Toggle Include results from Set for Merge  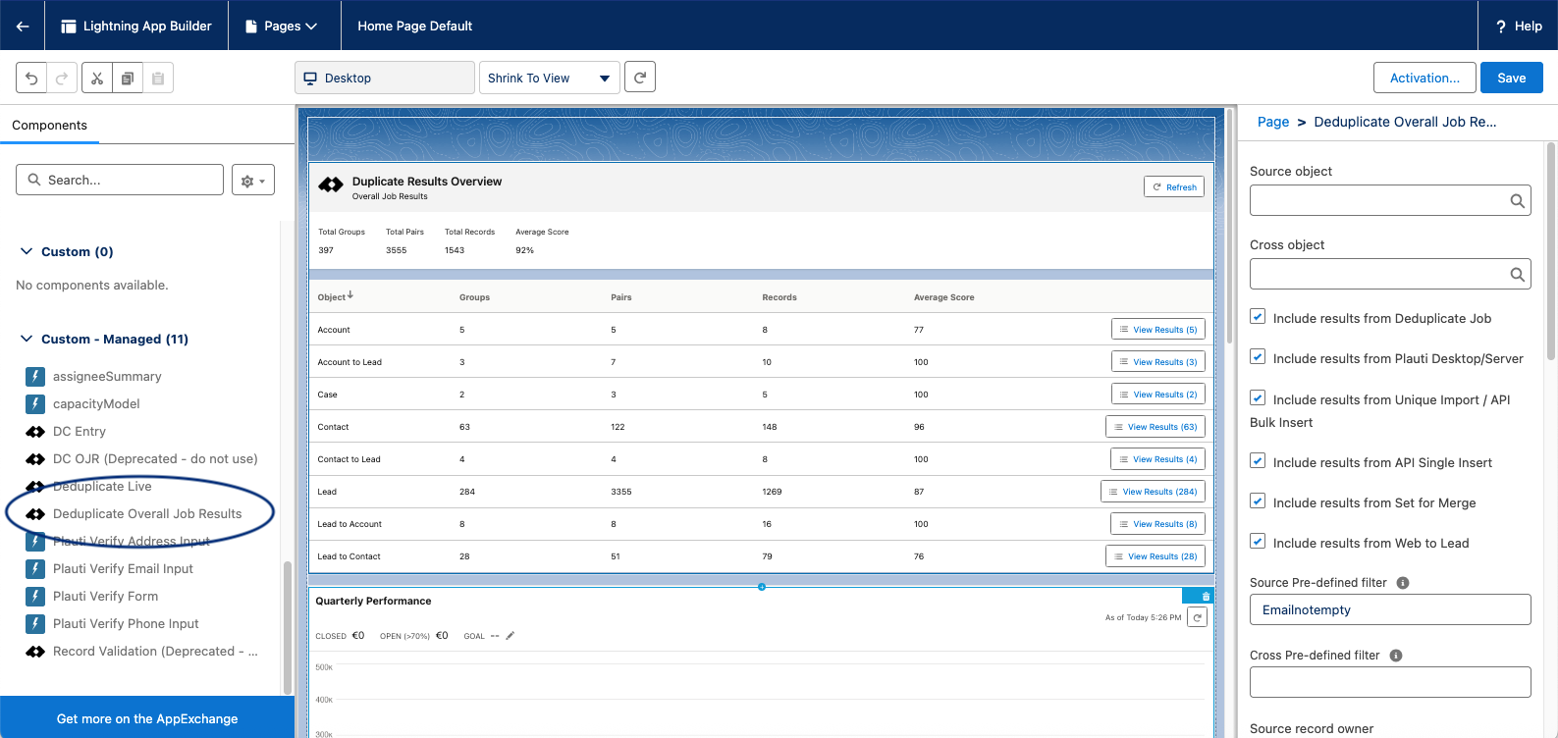click(x=1258, y=501)
